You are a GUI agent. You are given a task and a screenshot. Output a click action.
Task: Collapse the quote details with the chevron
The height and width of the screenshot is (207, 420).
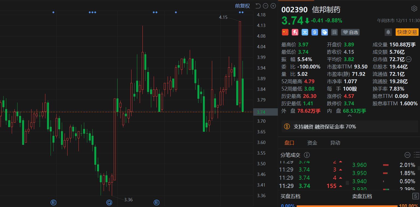point(349,116)
